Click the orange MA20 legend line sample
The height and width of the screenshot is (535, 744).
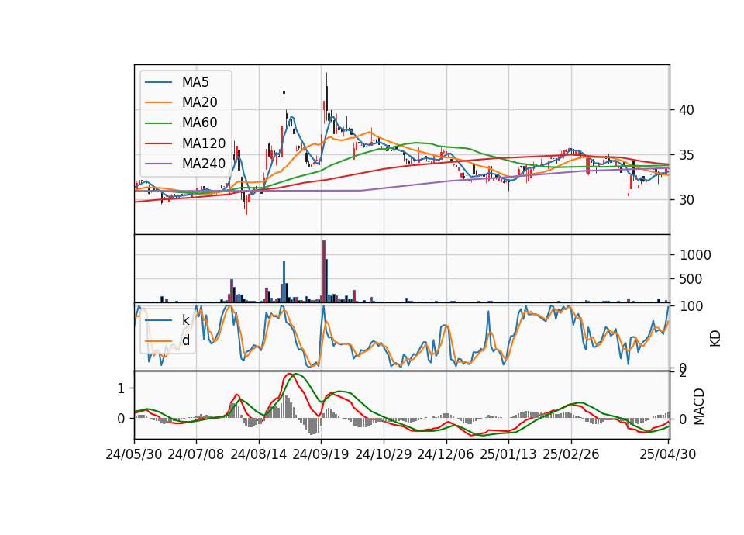[158, 102]
